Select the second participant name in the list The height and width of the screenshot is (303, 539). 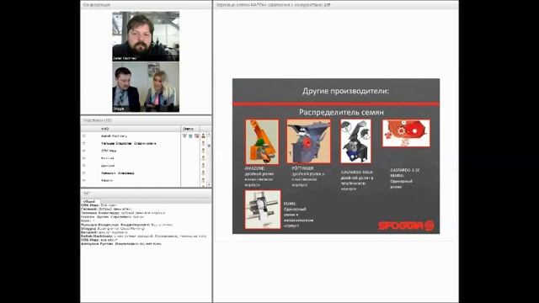129,143
